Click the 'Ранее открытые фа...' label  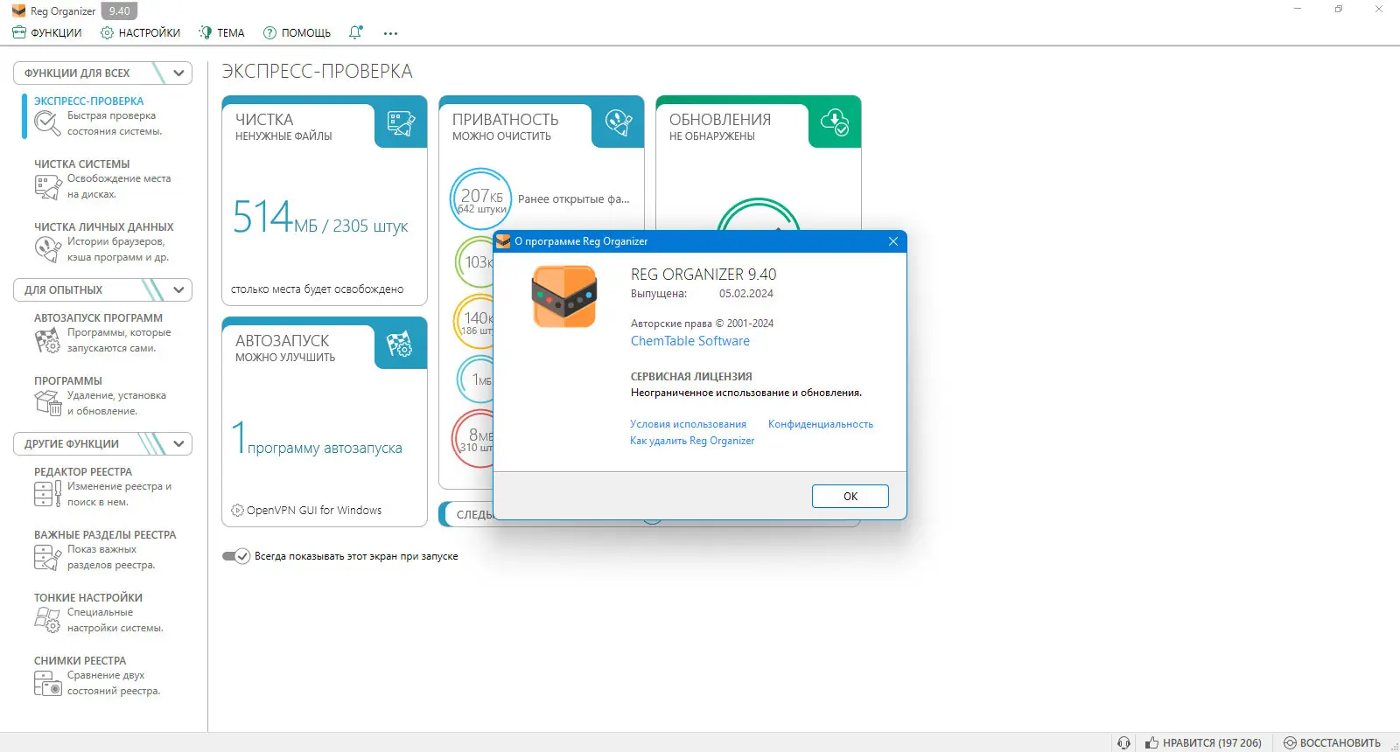pos(574,199)
